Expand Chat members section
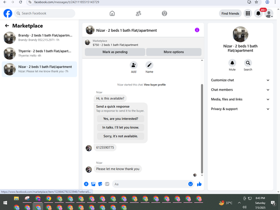This screenshot has height=210, width=280. (240, 90)
